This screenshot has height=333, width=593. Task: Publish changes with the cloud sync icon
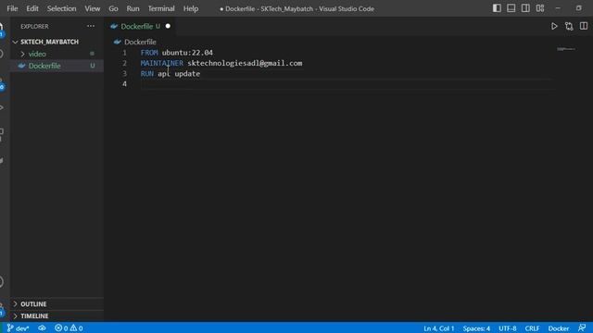click(42, 328)
